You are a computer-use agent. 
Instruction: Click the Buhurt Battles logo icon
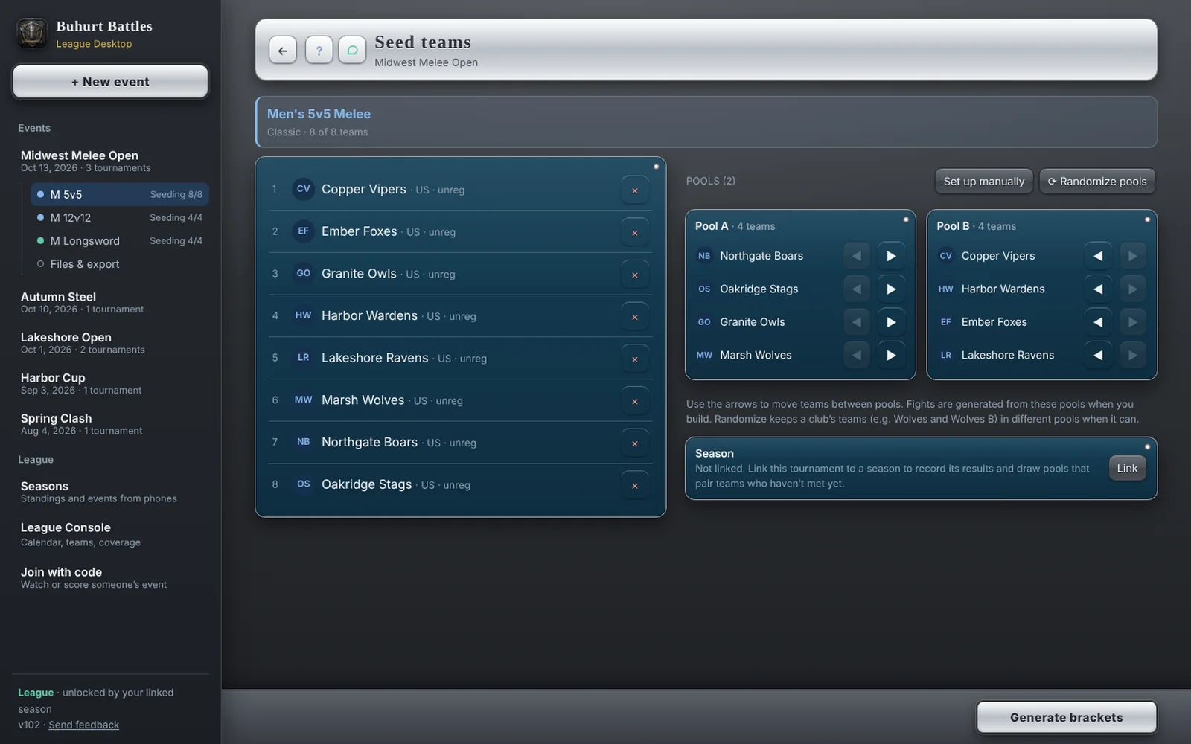tap(32, 33)
